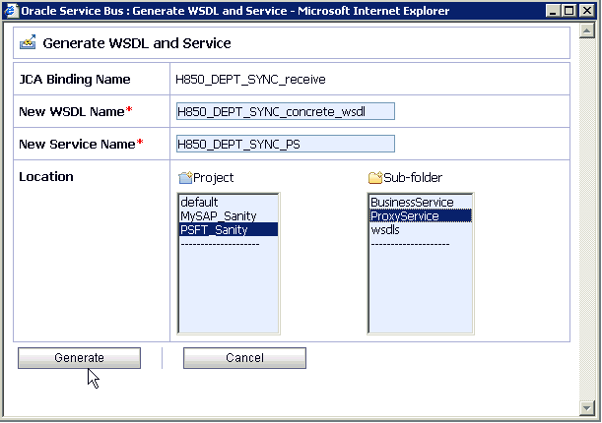
Task: Click the Sub-folder icon
Action: 375,177
